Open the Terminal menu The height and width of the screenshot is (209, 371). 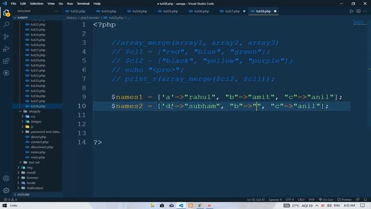(x=83, y=3)
